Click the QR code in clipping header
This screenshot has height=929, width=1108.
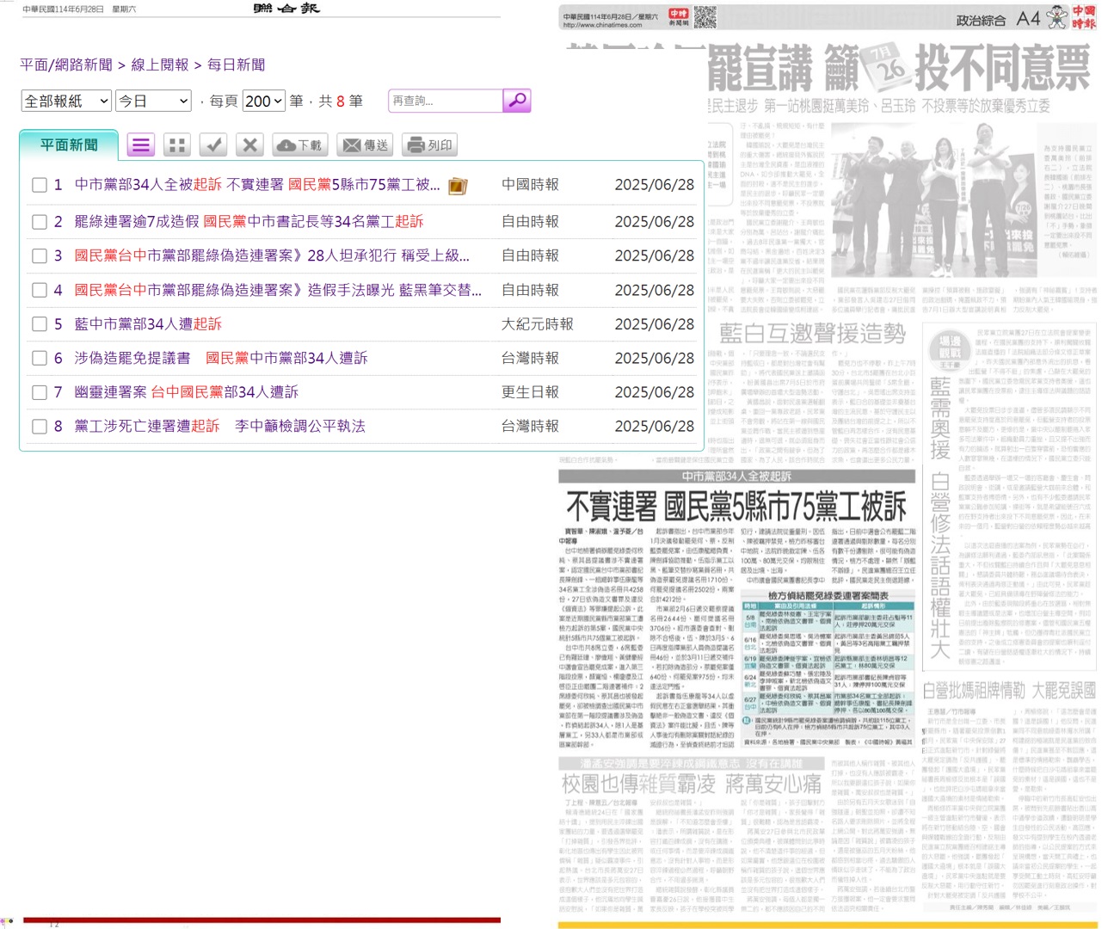(705, 16)
